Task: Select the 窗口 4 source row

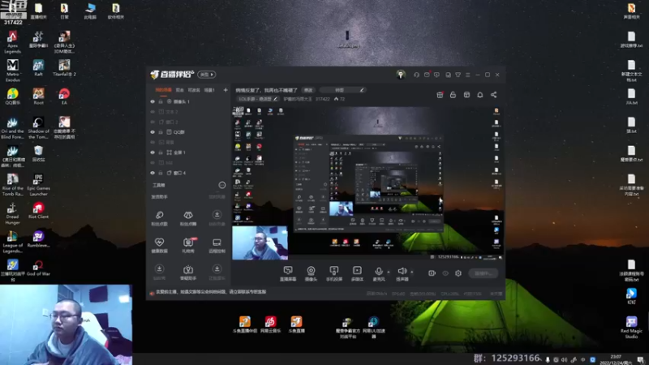Action: [x=188, y=173]
